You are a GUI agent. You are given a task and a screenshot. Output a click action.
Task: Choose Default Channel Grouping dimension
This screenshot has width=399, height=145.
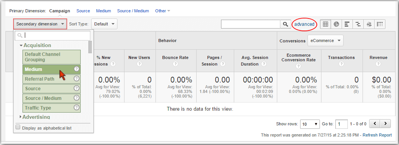point(52,57)
